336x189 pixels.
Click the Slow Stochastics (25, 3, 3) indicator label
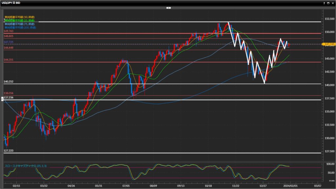[x=24, y=166]
